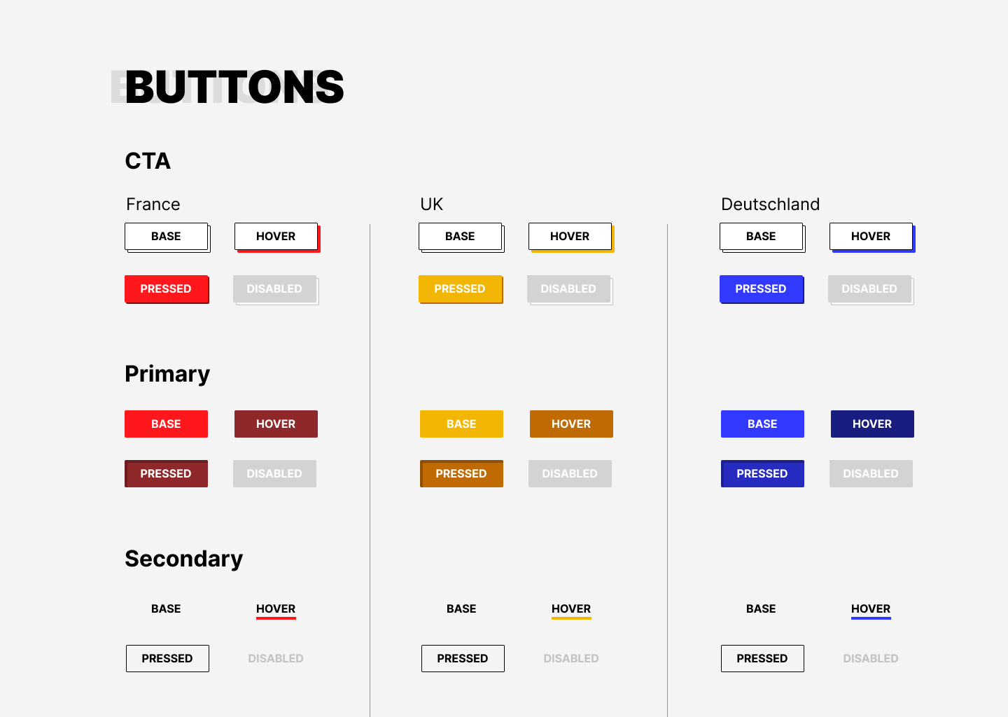Select the yellow Primary BASE button

(x=461, y=424)
